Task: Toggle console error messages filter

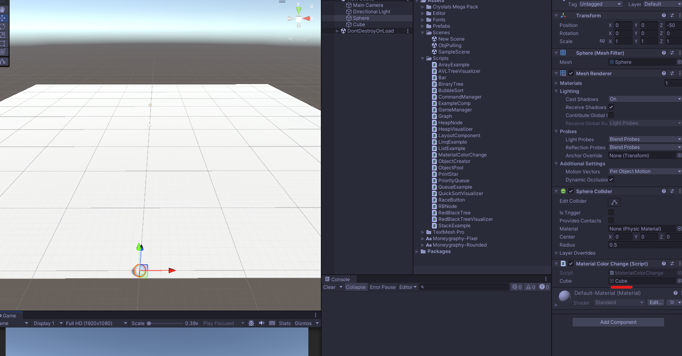Action: click(544, 287)
